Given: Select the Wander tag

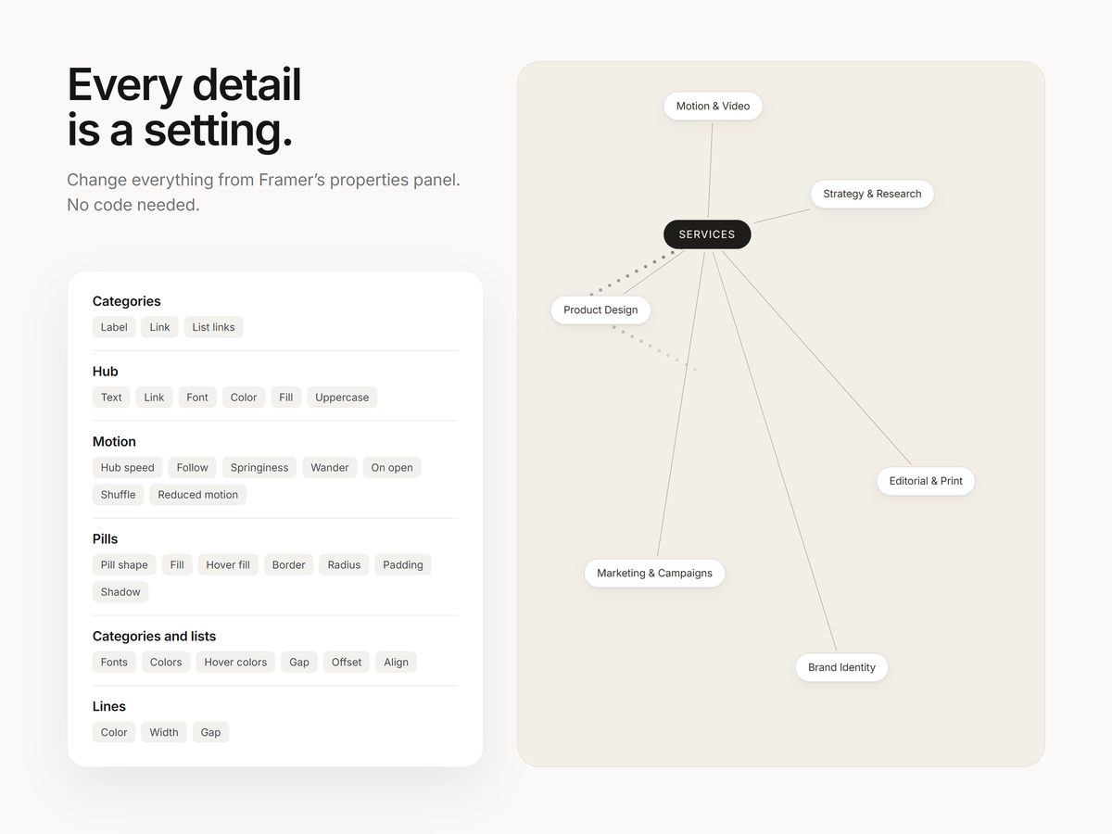Looking at the screenshot, I should pos(330,468).
